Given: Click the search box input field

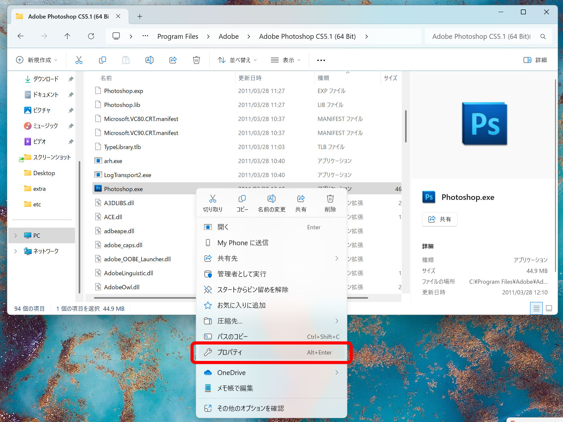Looking at the screenshot, I should coord(481,37).
